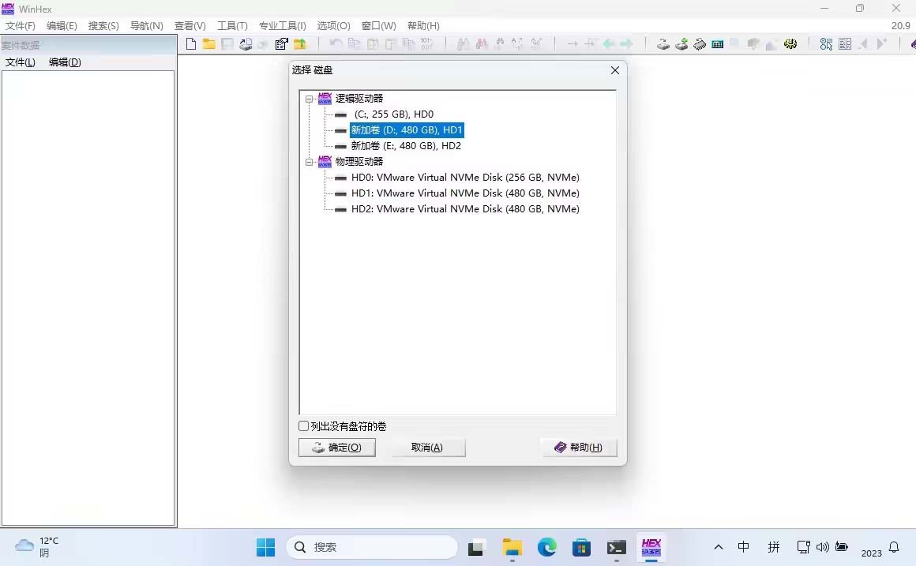Open Windows Start menu

[x=266, y=547]
